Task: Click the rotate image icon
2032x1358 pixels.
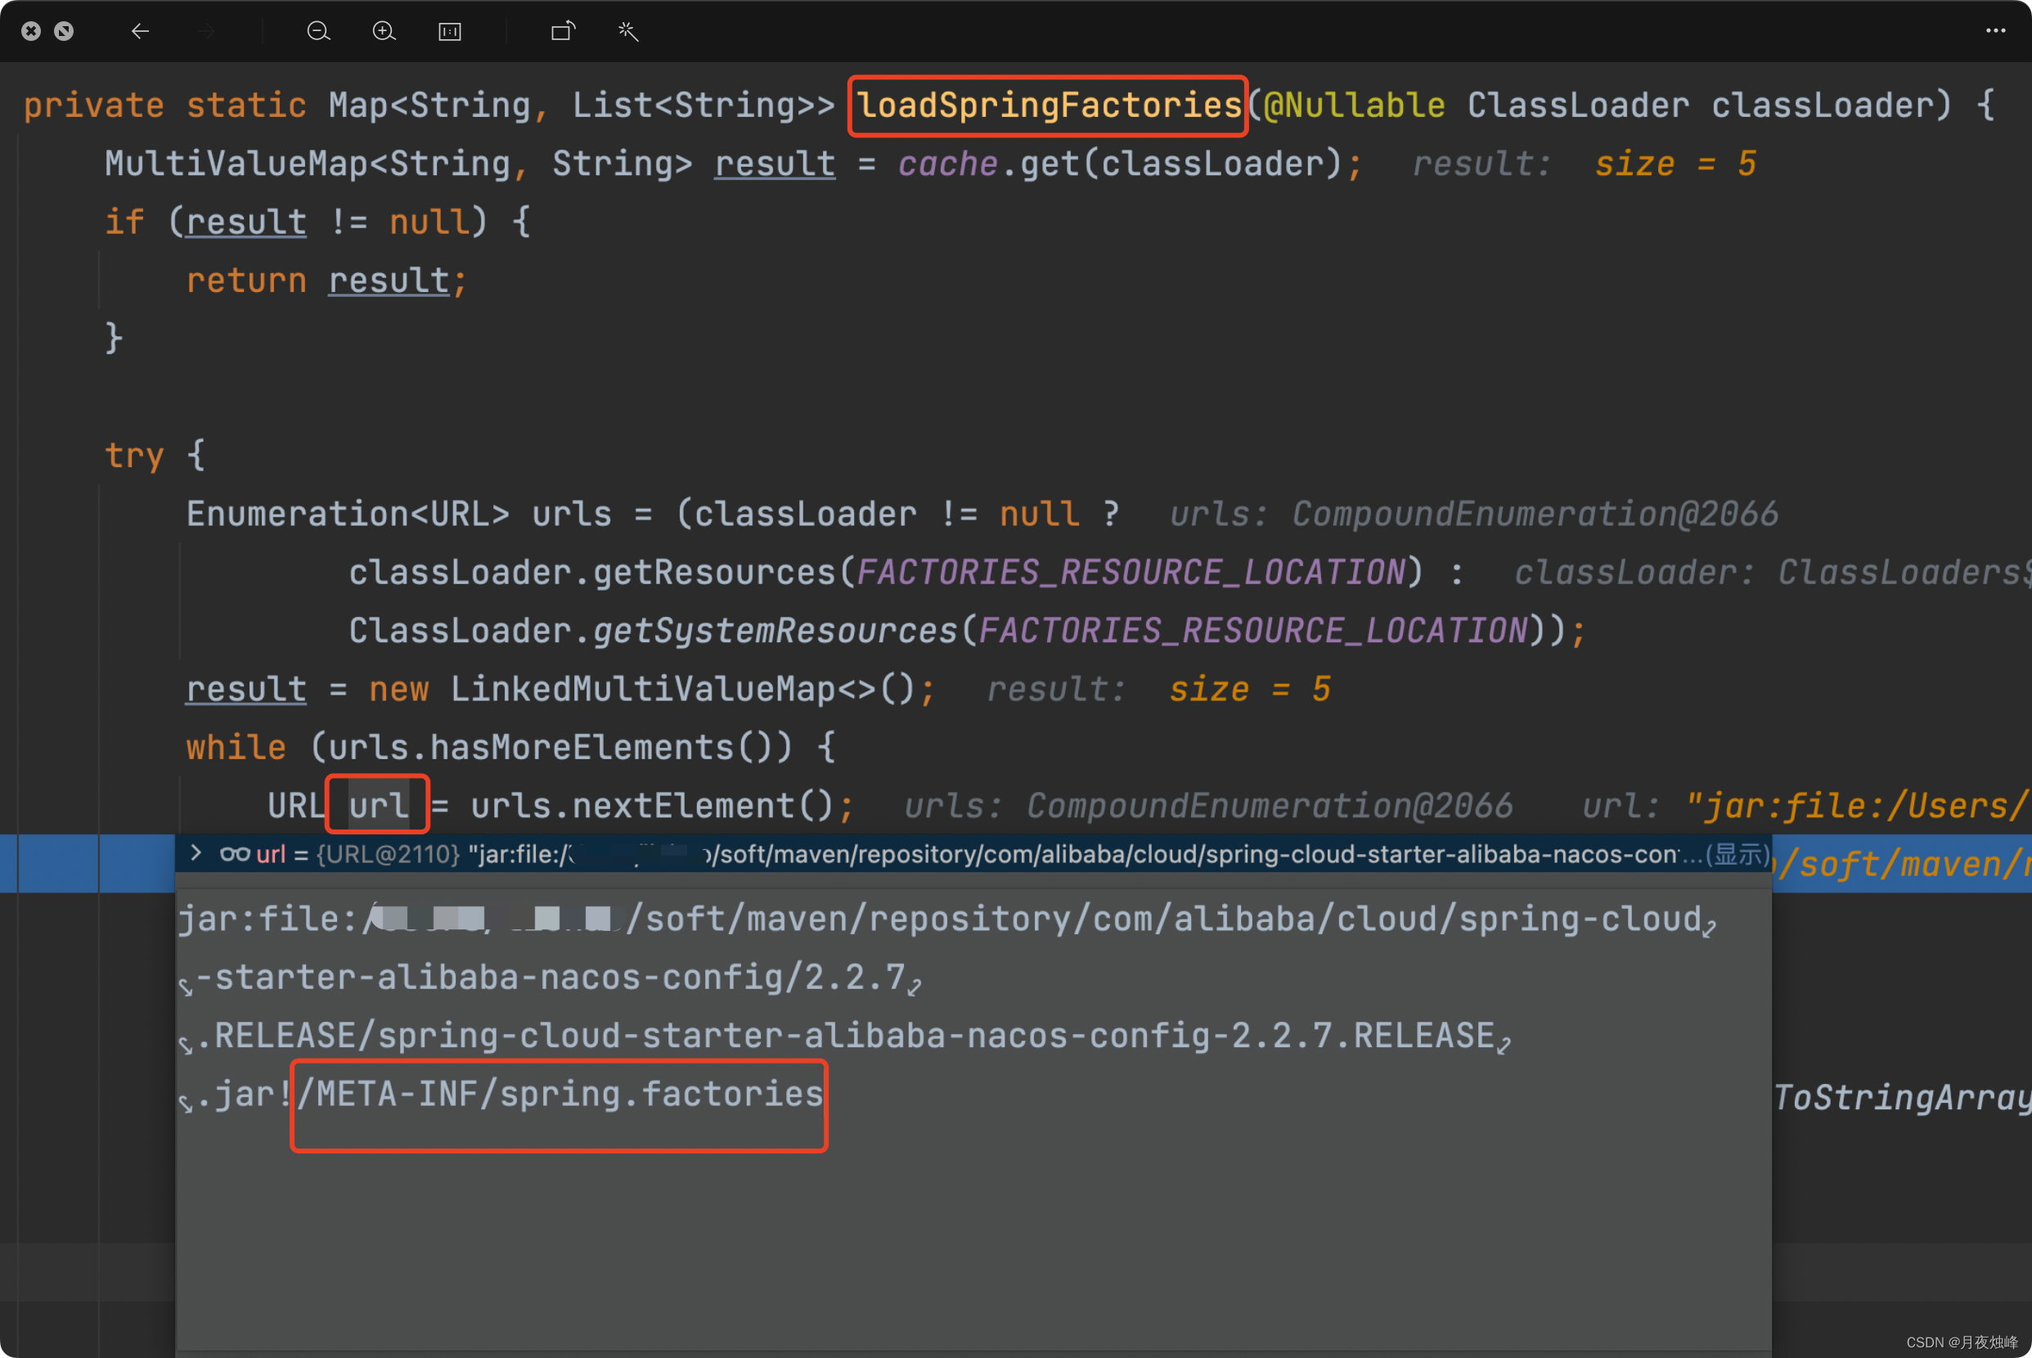Action: pyautogui.click(x=563, y=32)
